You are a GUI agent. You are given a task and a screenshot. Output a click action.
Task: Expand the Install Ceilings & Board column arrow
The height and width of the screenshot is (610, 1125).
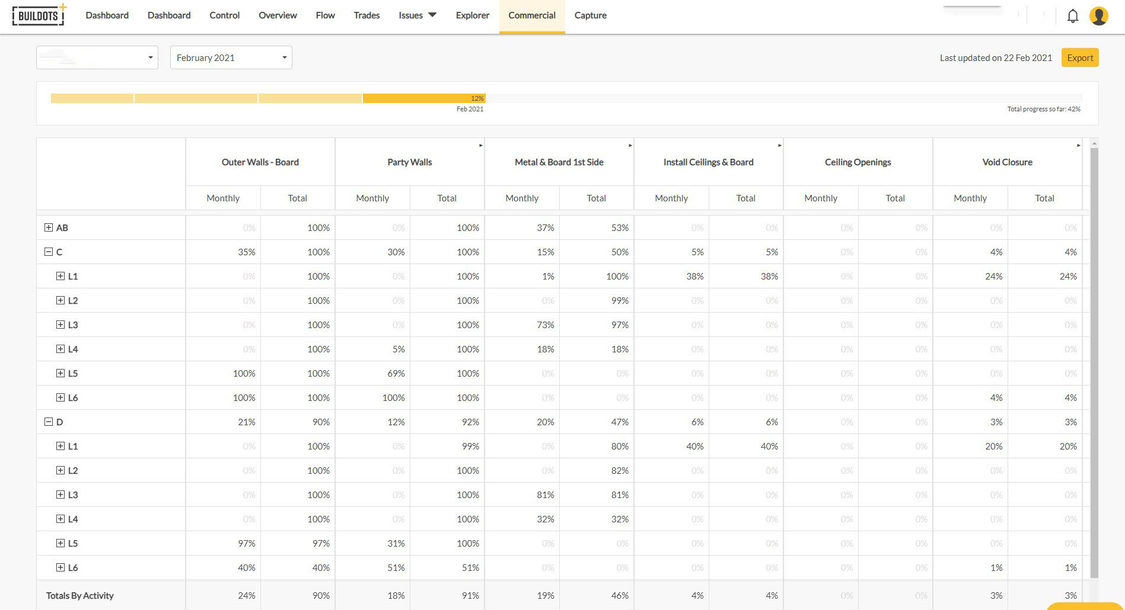pos(779,145)
